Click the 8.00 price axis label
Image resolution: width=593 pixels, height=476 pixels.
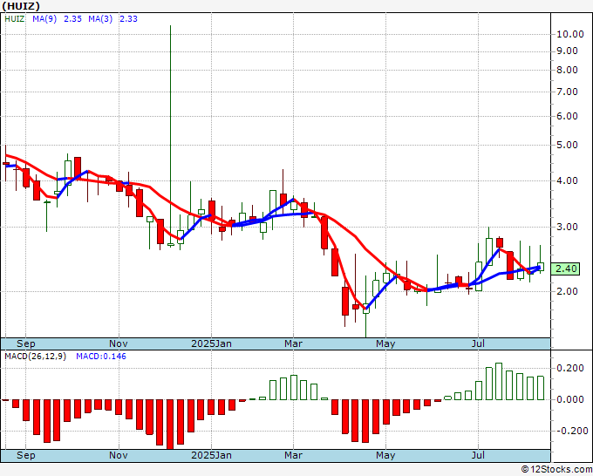568,70
